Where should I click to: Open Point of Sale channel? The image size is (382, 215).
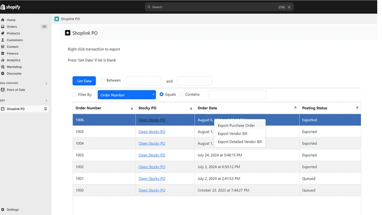16,90
